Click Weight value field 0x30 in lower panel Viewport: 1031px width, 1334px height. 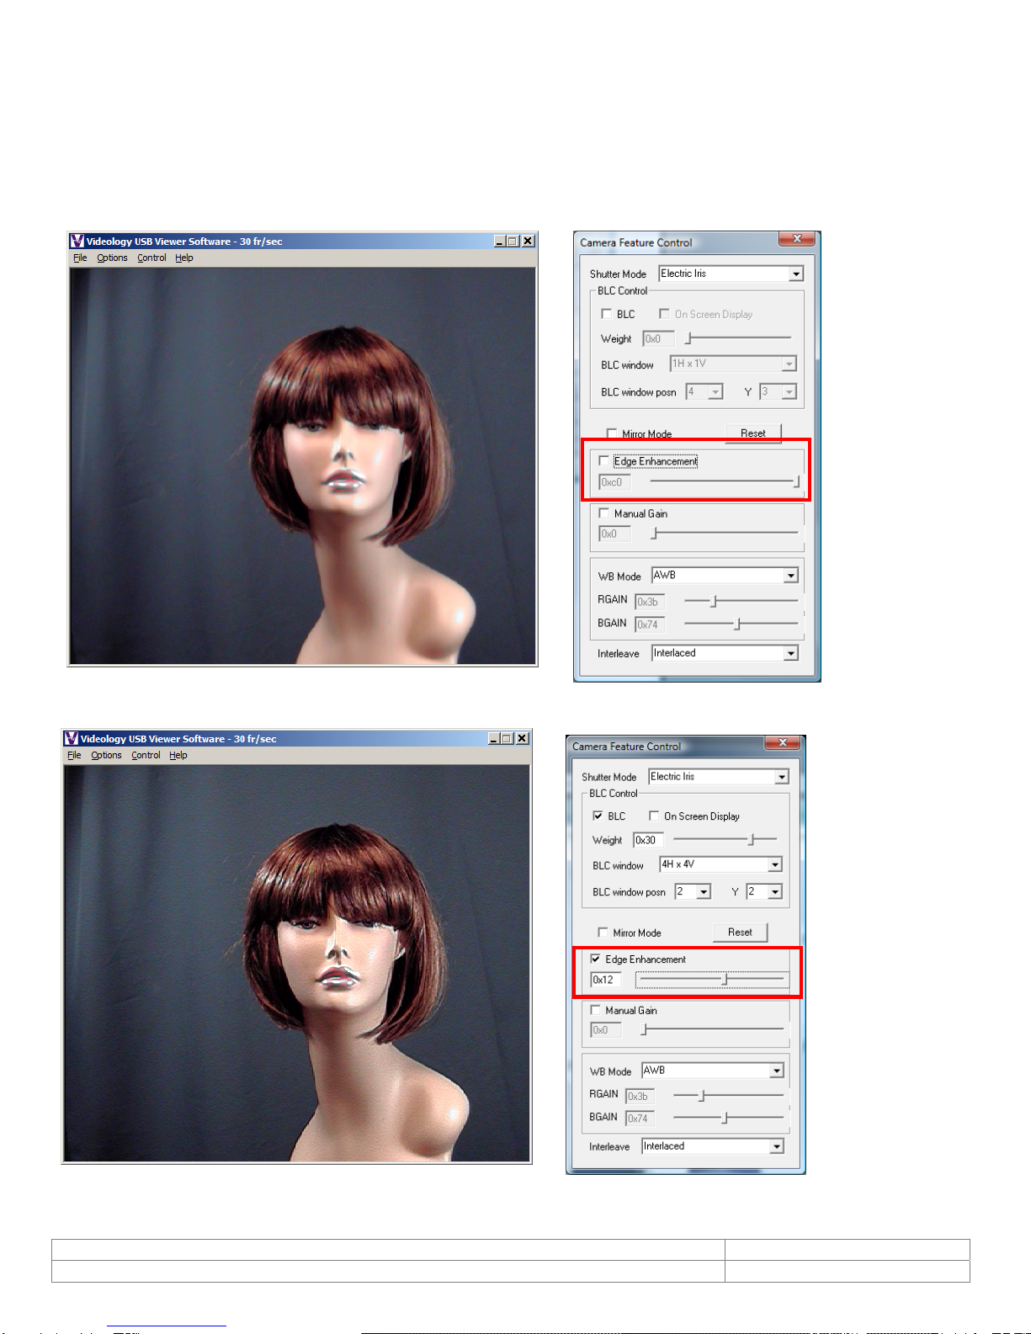tap(648, 840)
